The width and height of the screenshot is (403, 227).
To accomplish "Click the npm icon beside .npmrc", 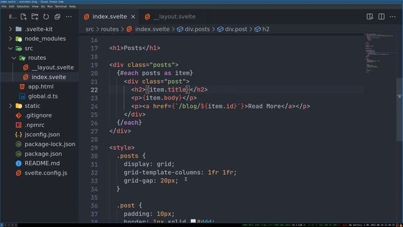I will [x=18, y=125].
